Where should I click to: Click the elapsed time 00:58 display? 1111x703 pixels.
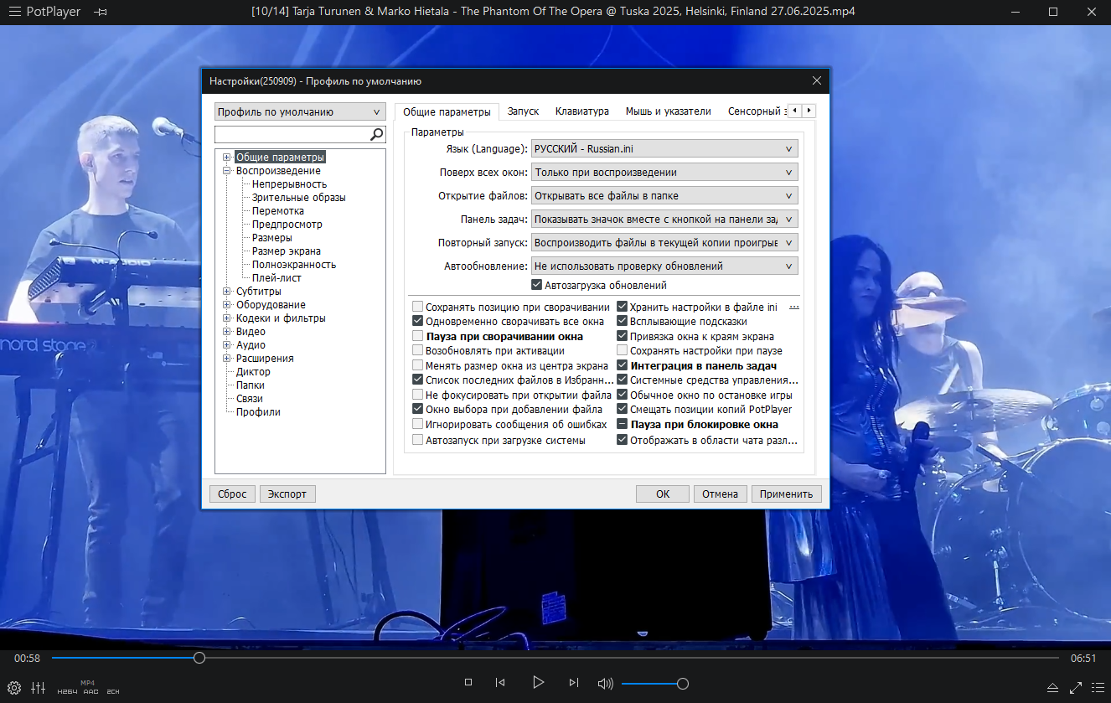pos(27,659)
